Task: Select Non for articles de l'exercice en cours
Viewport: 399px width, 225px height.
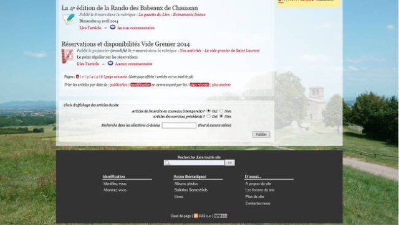Action: pyautogui.click(x=221, y=111)
